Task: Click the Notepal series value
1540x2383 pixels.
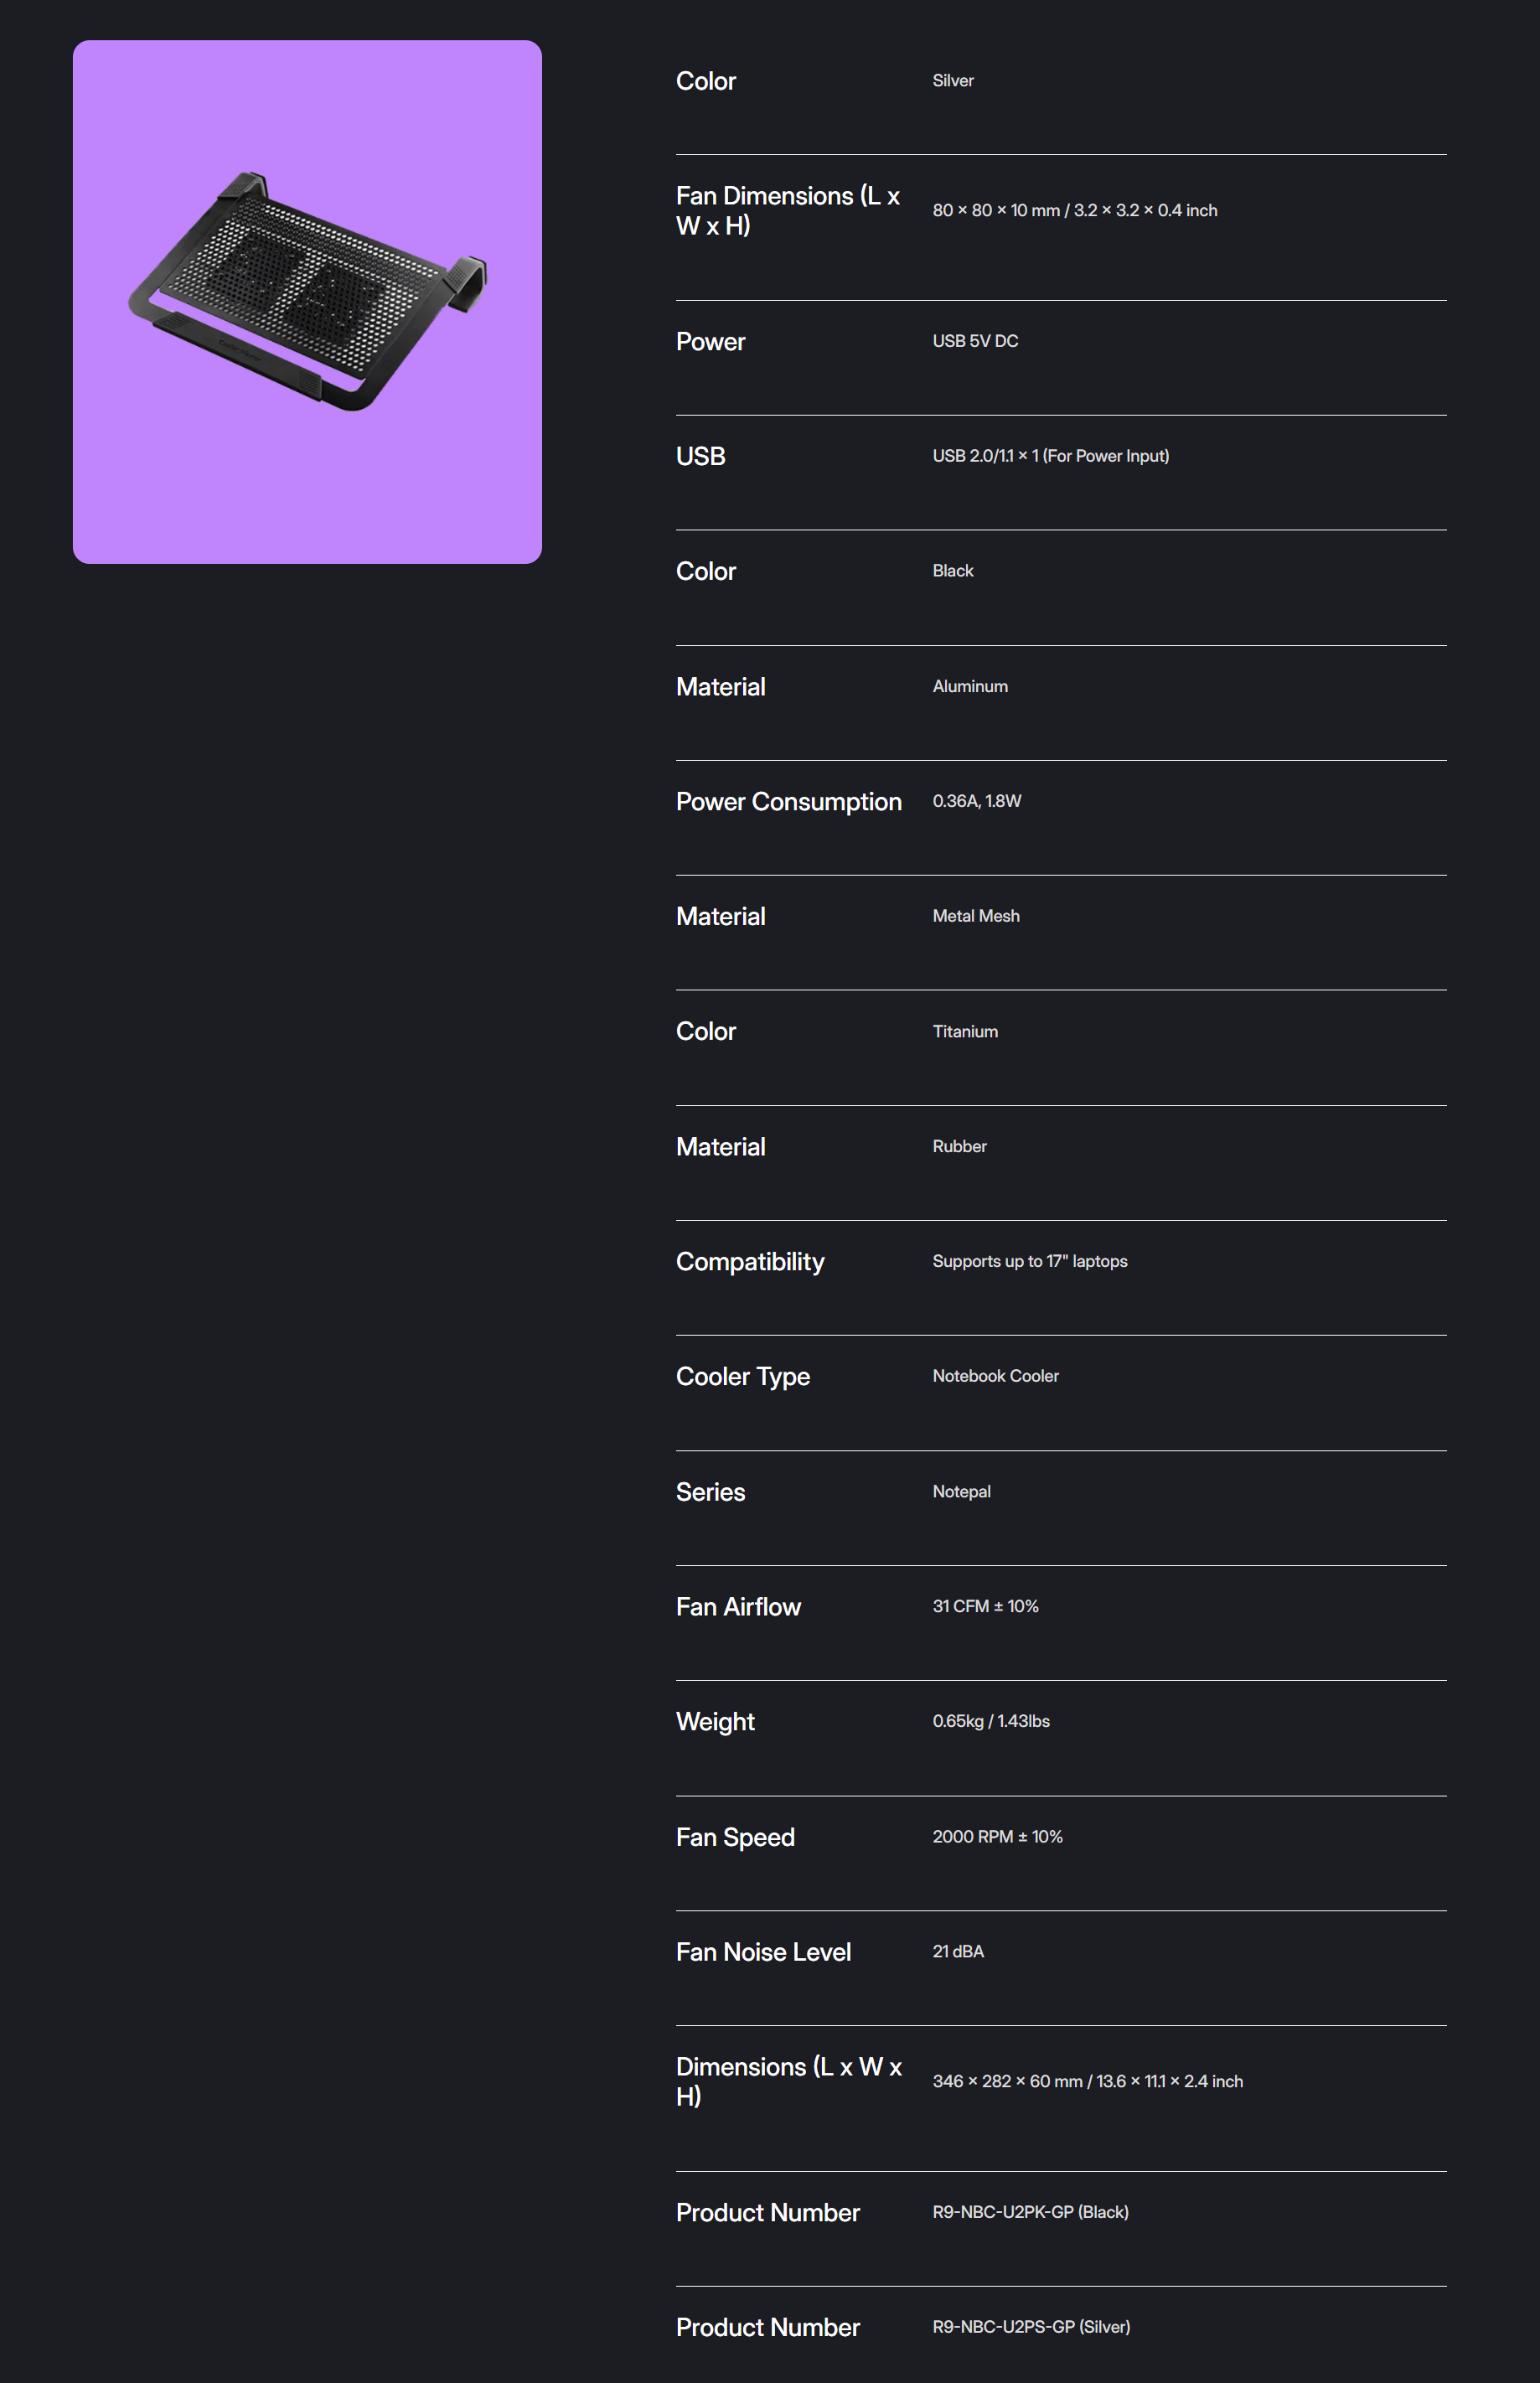Action: pos(961,1491)
